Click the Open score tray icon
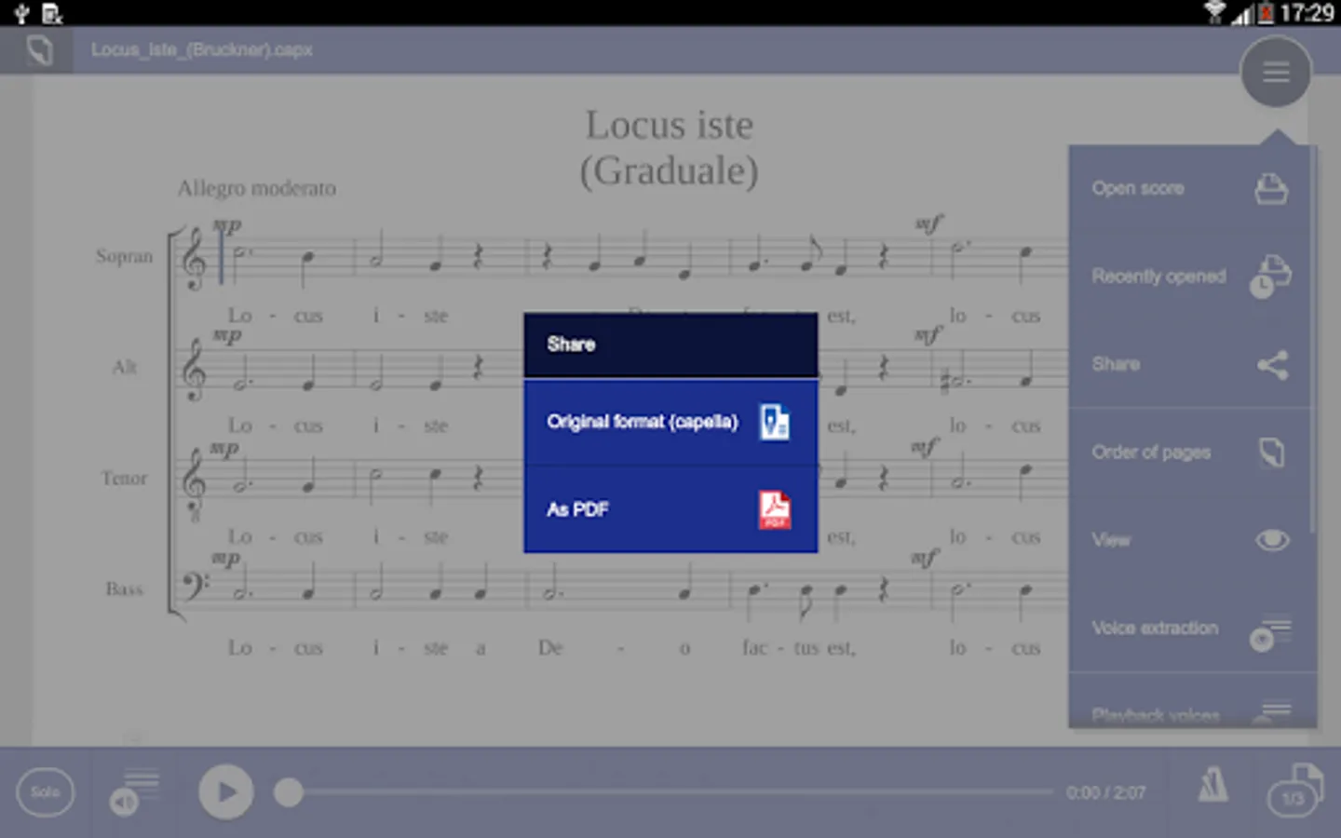1341x838 pixels. point(1271,189)
